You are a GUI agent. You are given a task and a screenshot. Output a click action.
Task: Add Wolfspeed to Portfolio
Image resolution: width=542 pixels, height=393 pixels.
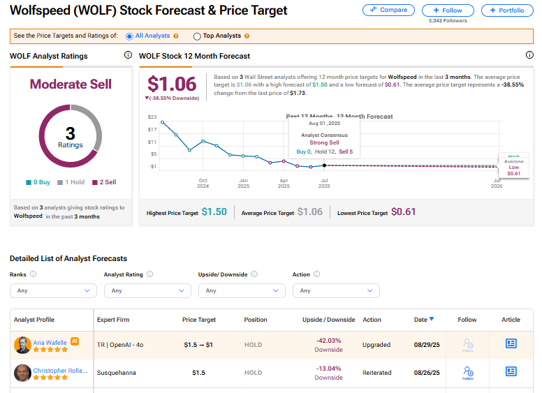click(x=508, y=10)
